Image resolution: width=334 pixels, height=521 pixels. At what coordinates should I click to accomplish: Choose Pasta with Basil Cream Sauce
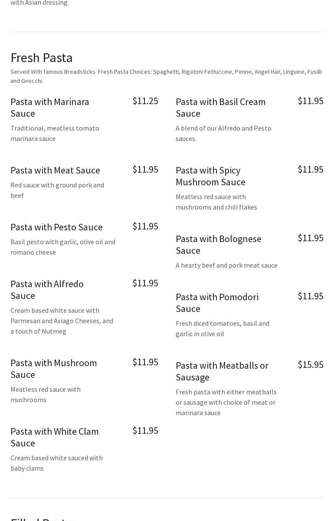(x=220, y=107)
